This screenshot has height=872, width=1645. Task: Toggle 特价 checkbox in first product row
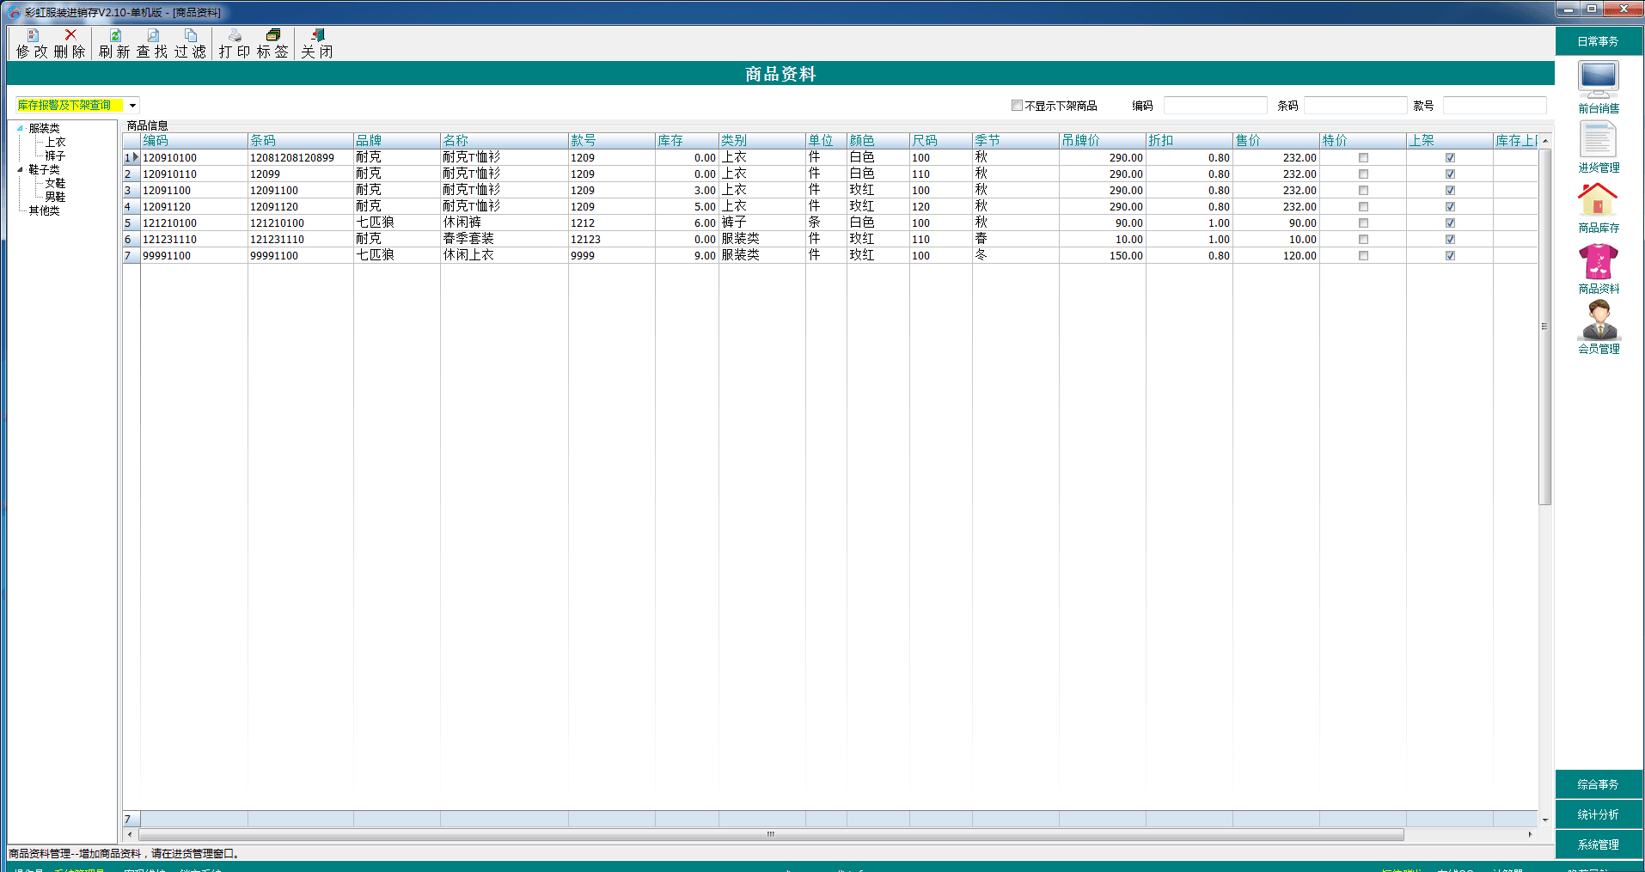(x=1363, y=158)
